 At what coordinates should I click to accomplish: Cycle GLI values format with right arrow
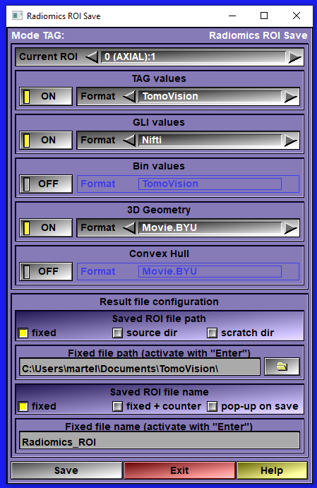291,141
